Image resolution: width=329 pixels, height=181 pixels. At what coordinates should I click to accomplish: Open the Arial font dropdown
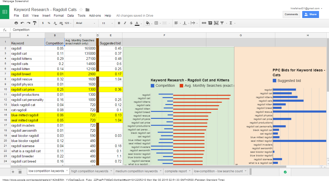[x=85, y=23]
